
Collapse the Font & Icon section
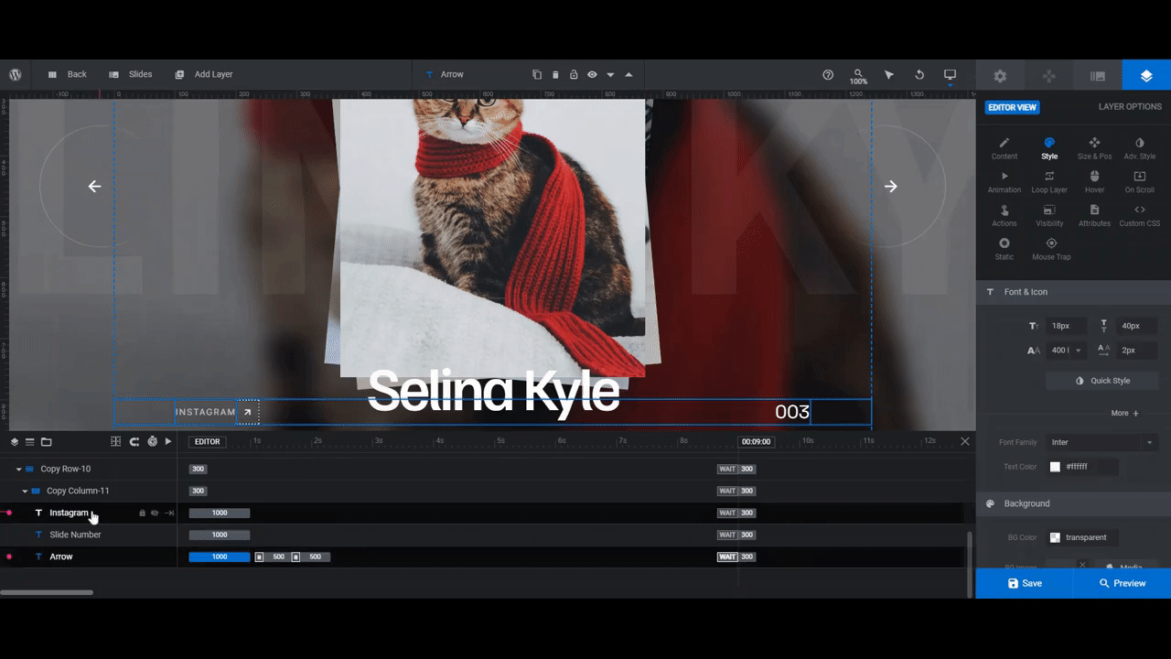tap(1073, 292)
